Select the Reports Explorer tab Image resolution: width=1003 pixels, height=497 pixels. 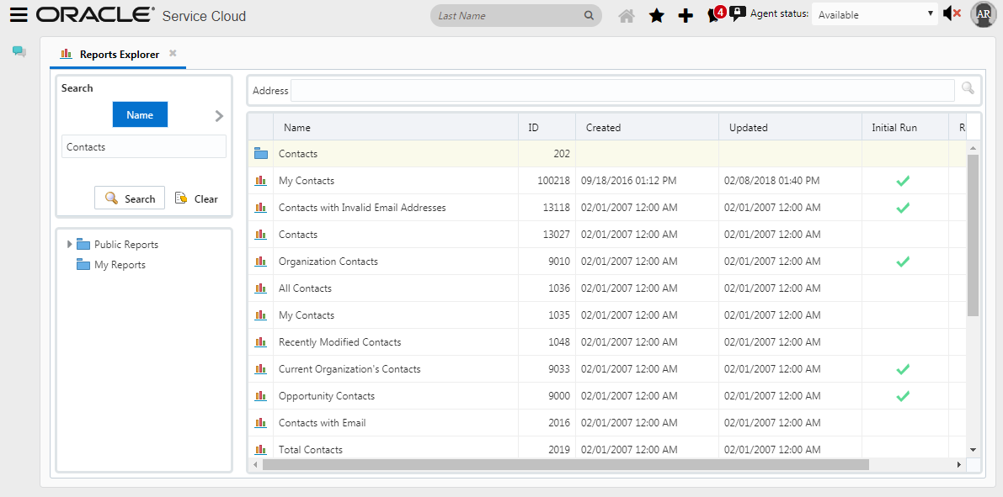point(120,55)
